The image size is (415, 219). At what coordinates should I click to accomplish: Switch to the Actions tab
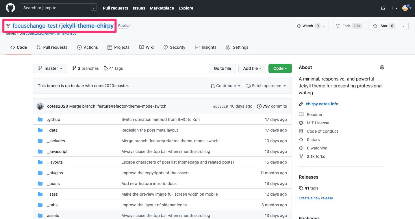point(88,47)
